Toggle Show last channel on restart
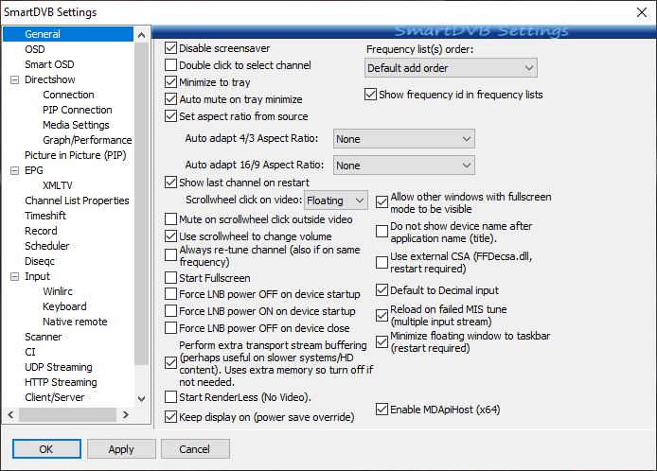657x471 pixels. (x=170, y=183)
